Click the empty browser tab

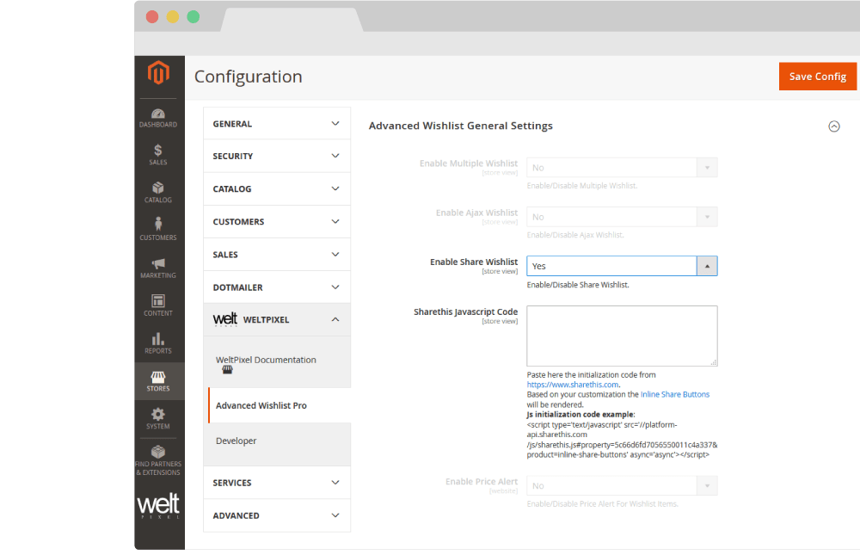[x=292, y=20]
